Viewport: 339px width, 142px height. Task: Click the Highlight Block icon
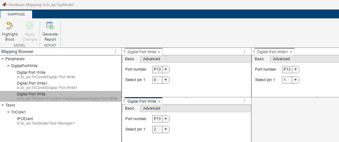[x=10, y=26]
